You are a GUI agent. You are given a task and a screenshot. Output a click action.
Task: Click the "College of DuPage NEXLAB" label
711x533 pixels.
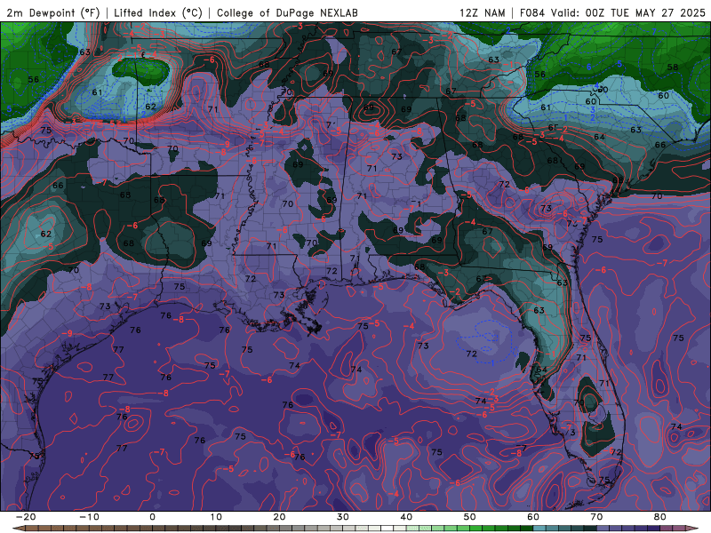coord(287,12)
